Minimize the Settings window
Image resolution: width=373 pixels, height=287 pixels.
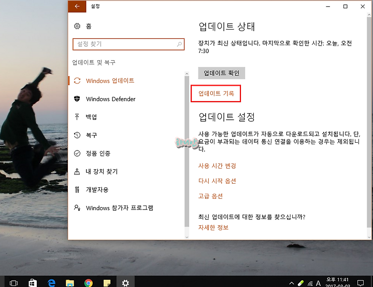(x=328, y=6)
